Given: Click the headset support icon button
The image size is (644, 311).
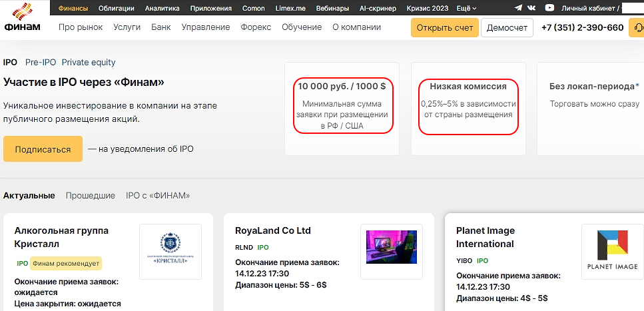Looking at the screenshot, I should tap(638, 28).
